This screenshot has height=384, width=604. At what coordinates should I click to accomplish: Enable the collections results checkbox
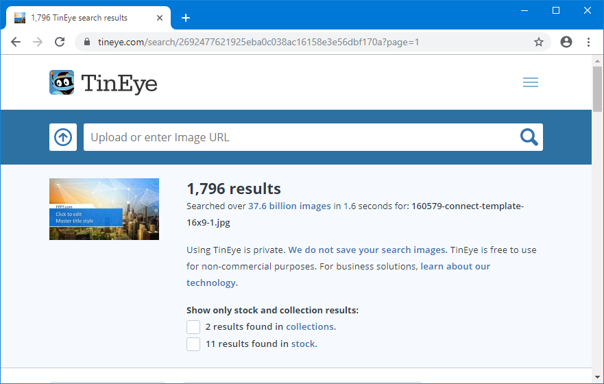[x=193, y=327]
